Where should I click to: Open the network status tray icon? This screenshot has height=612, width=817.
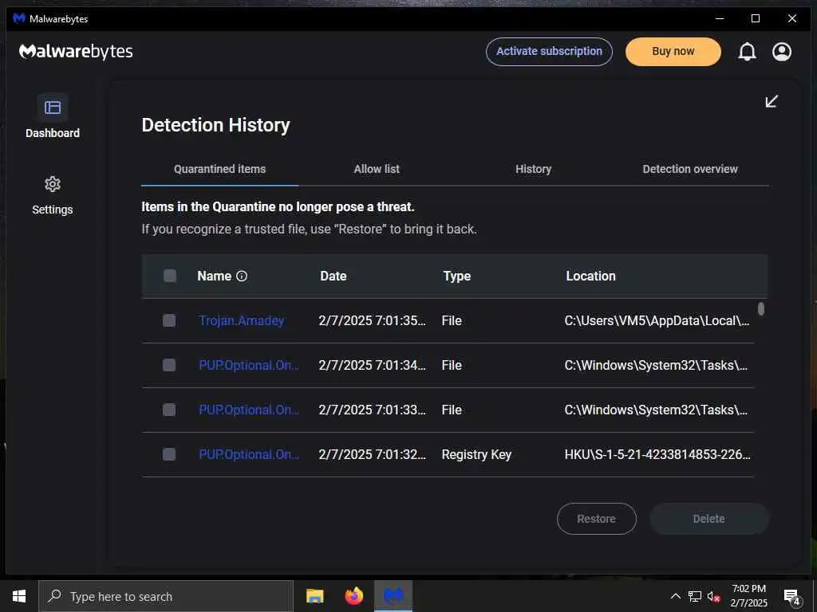tap(695, 596)
